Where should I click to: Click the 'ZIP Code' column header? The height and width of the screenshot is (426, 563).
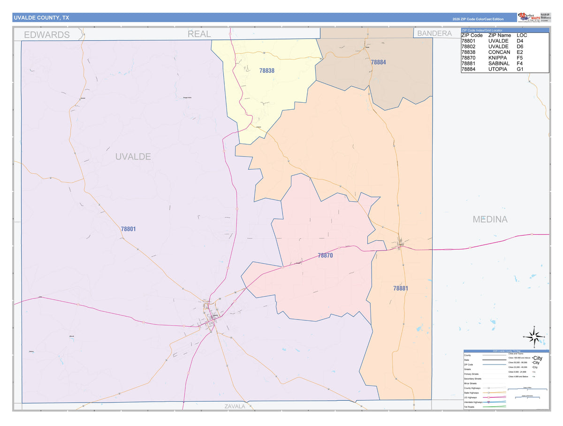(x=472, y=35)
